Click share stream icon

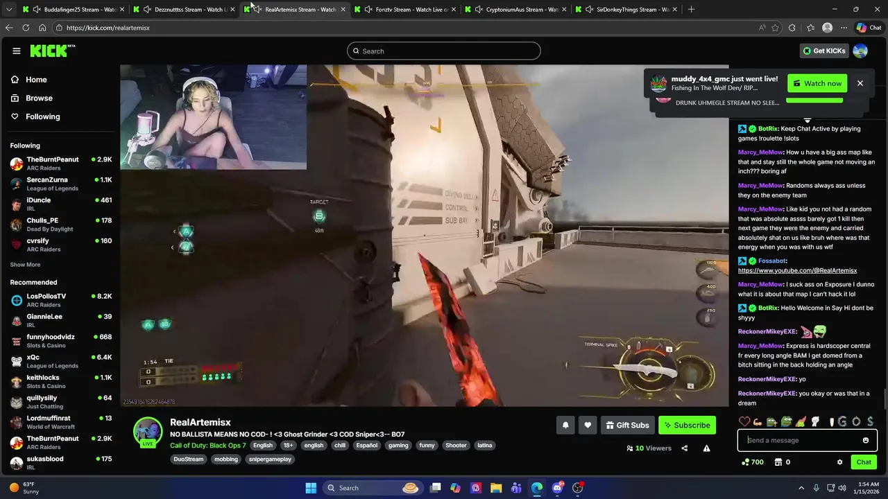[684, 448]
